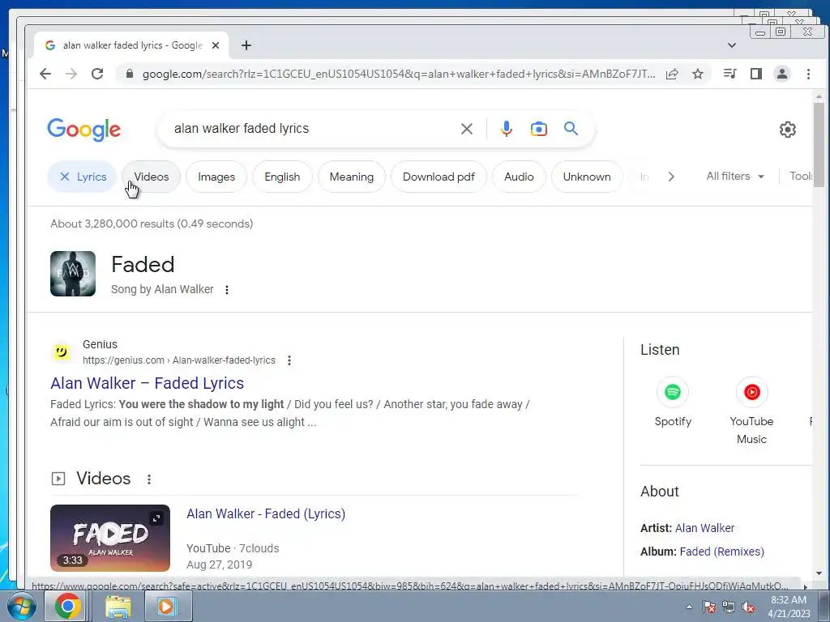Reload the current page

(x=97, y=74)
